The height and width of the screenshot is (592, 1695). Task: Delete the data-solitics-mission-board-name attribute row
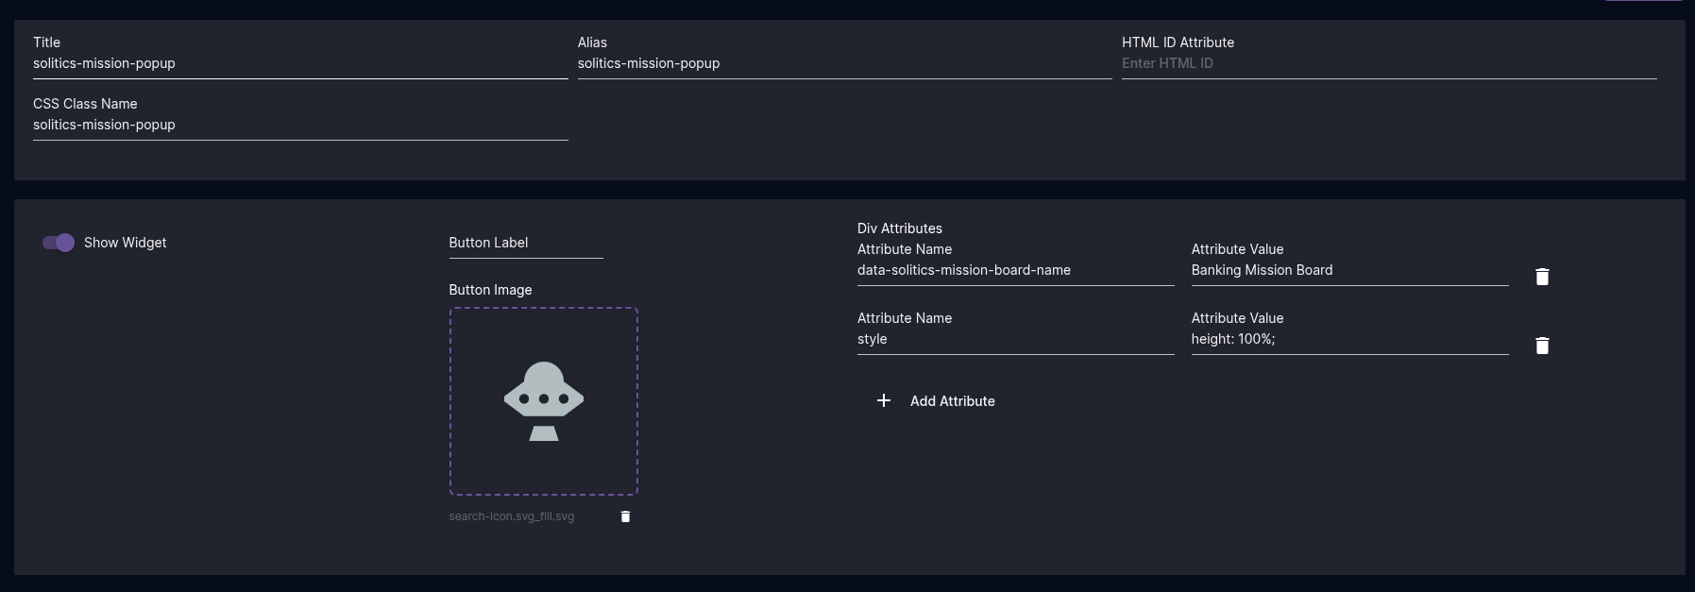click(x=1542, y=277)
